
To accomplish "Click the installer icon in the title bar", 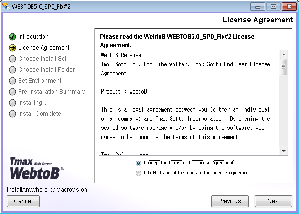I will (6, 6).
